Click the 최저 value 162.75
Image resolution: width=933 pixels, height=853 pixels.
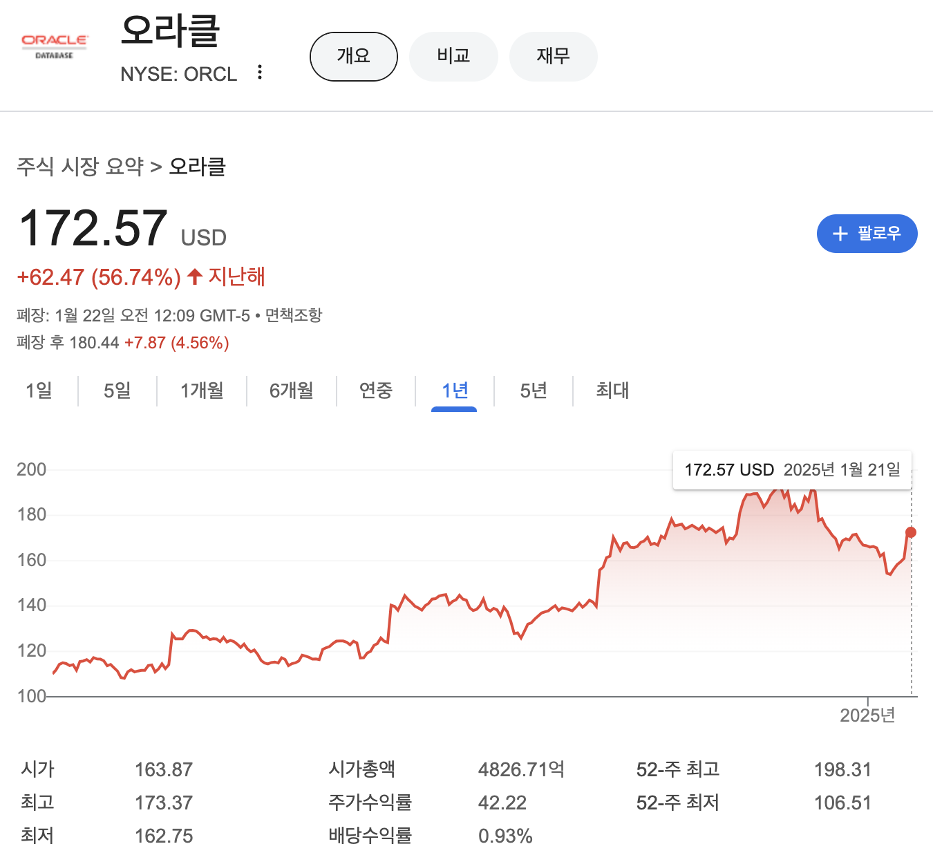tap(164, 836)
